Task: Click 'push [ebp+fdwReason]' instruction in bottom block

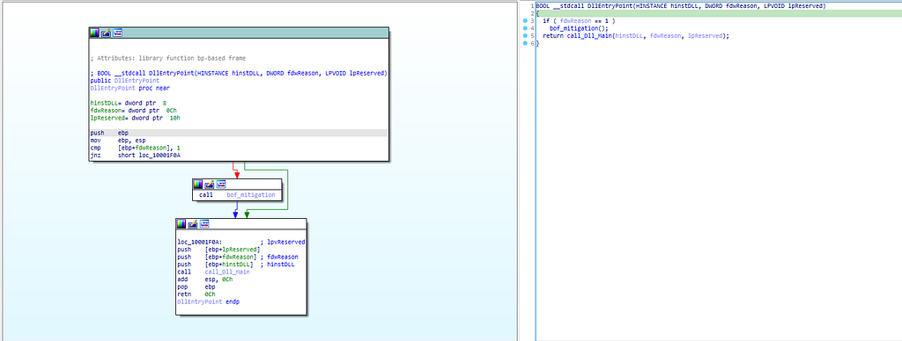Action: [x=218, y=257]
